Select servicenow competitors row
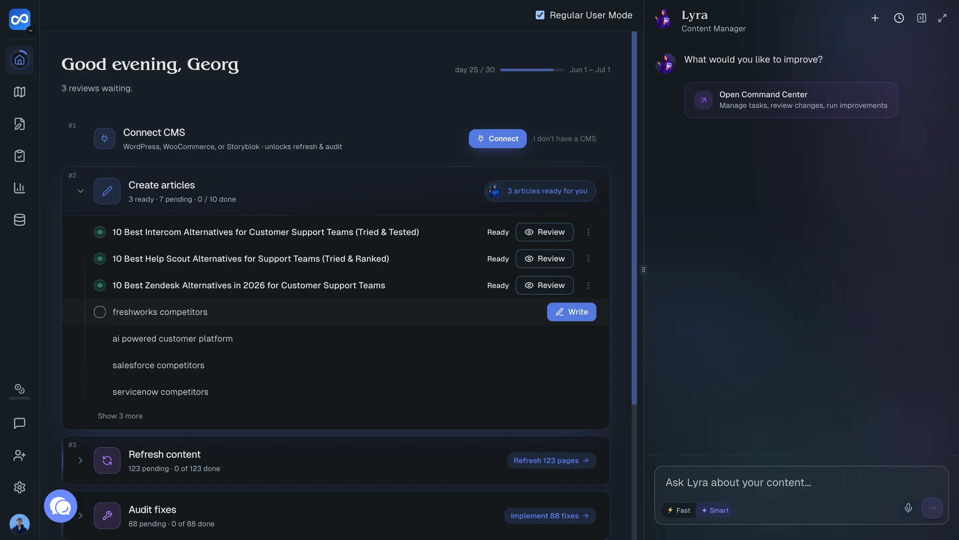The height and width of the screenshot is (540, 959). [x=336, y=392]
